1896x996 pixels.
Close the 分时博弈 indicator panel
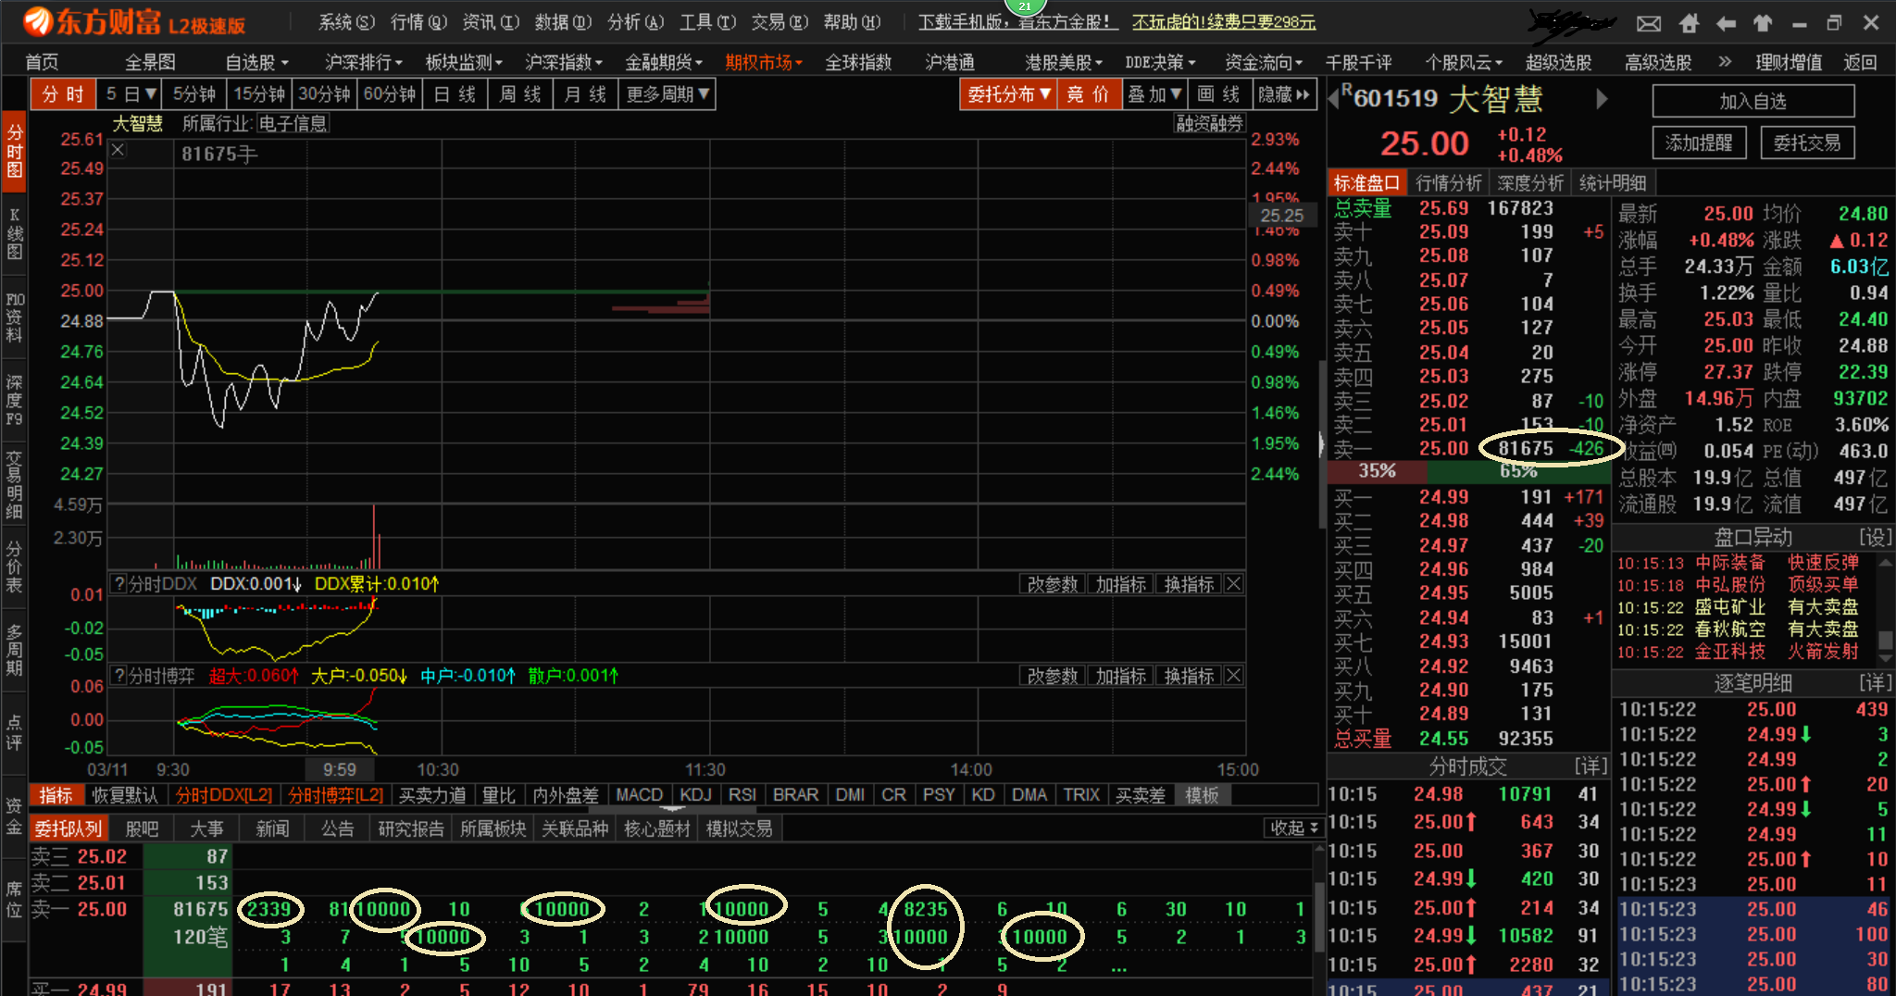coord(1233,676)
